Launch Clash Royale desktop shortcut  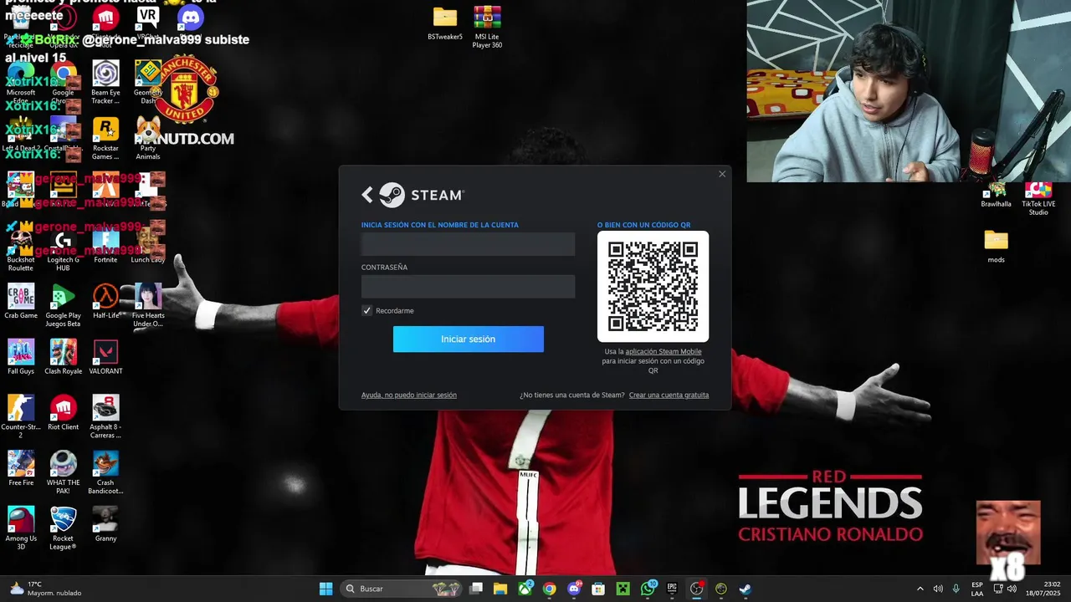pyautogui.click(x=63, y=357)
